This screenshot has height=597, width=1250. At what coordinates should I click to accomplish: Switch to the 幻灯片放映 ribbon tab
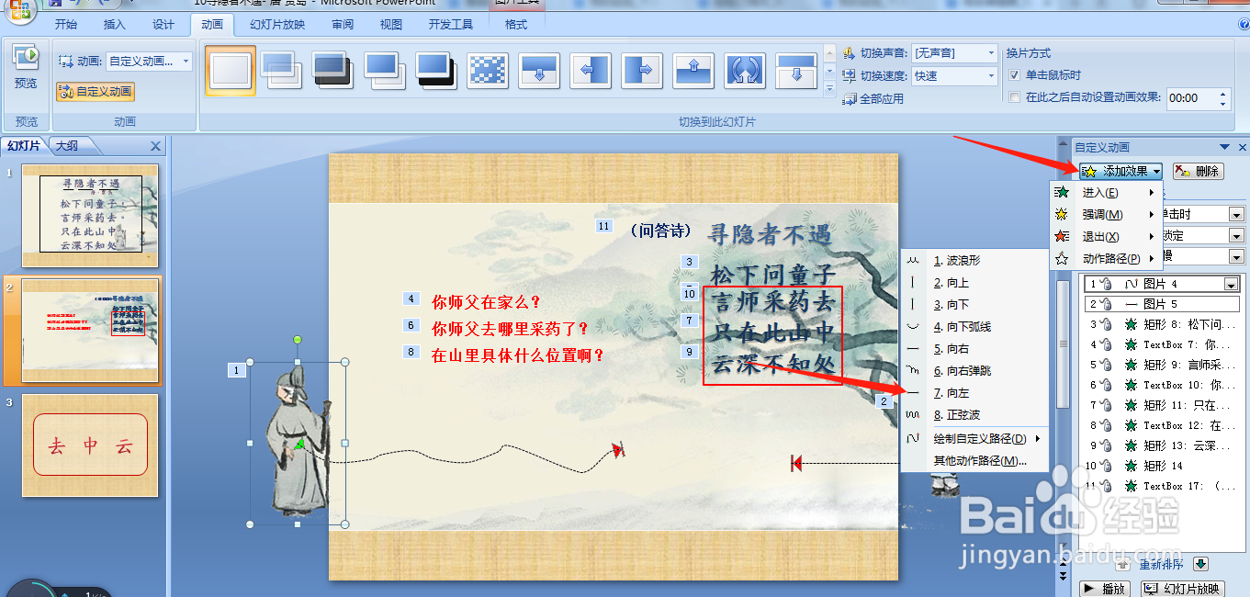277,25
